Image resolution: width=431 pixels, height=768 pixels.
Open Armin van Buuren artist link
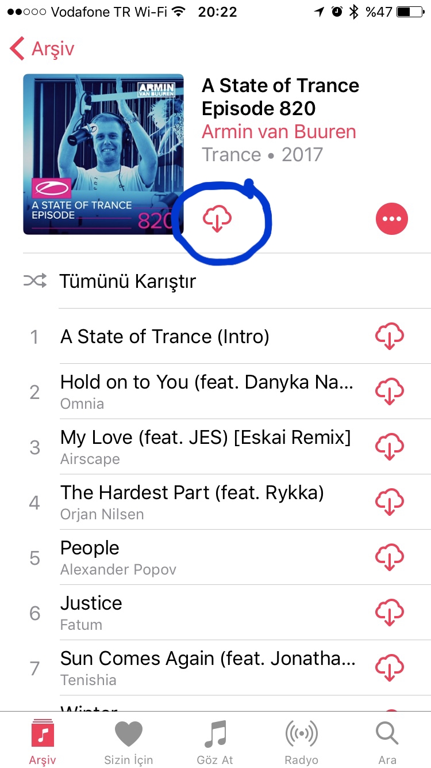[279, 131]
